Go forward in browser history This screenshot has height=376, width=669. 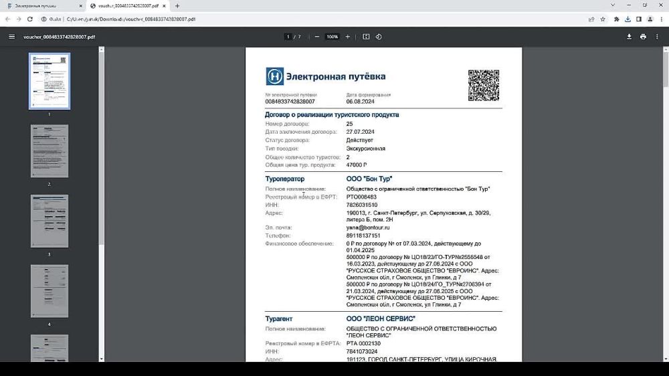click(x=19, y=19)
